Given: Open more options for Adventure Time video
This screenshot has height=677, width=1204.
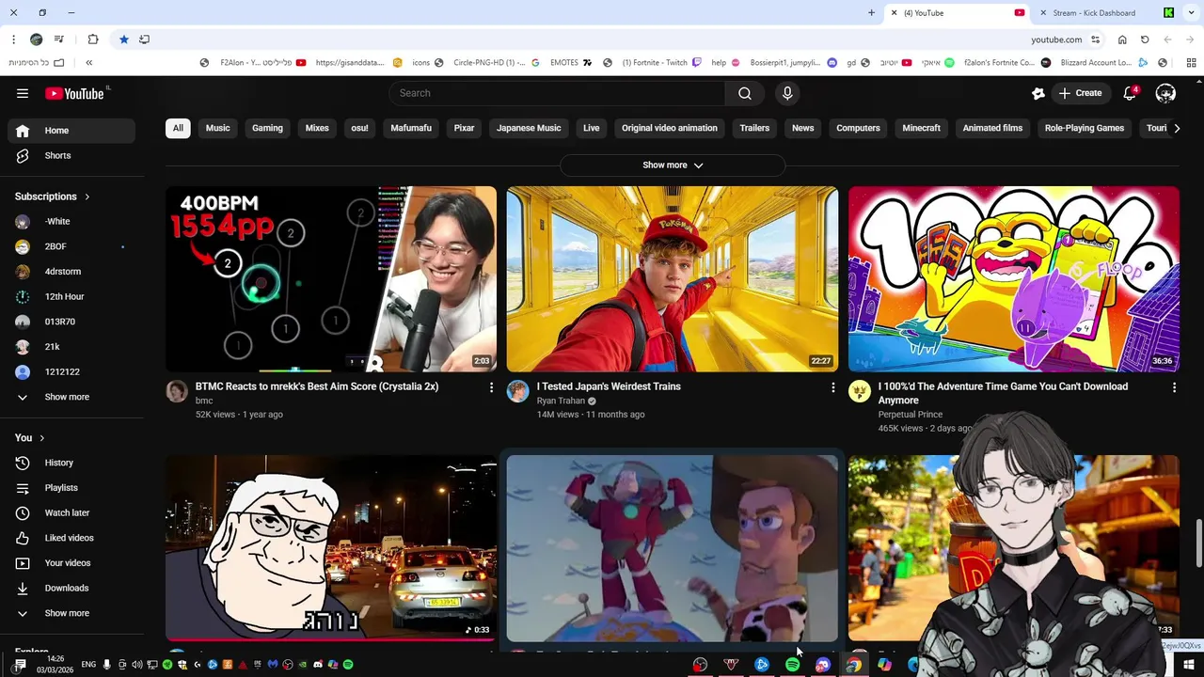Looking at the screenshot, I should (1174, 387).
